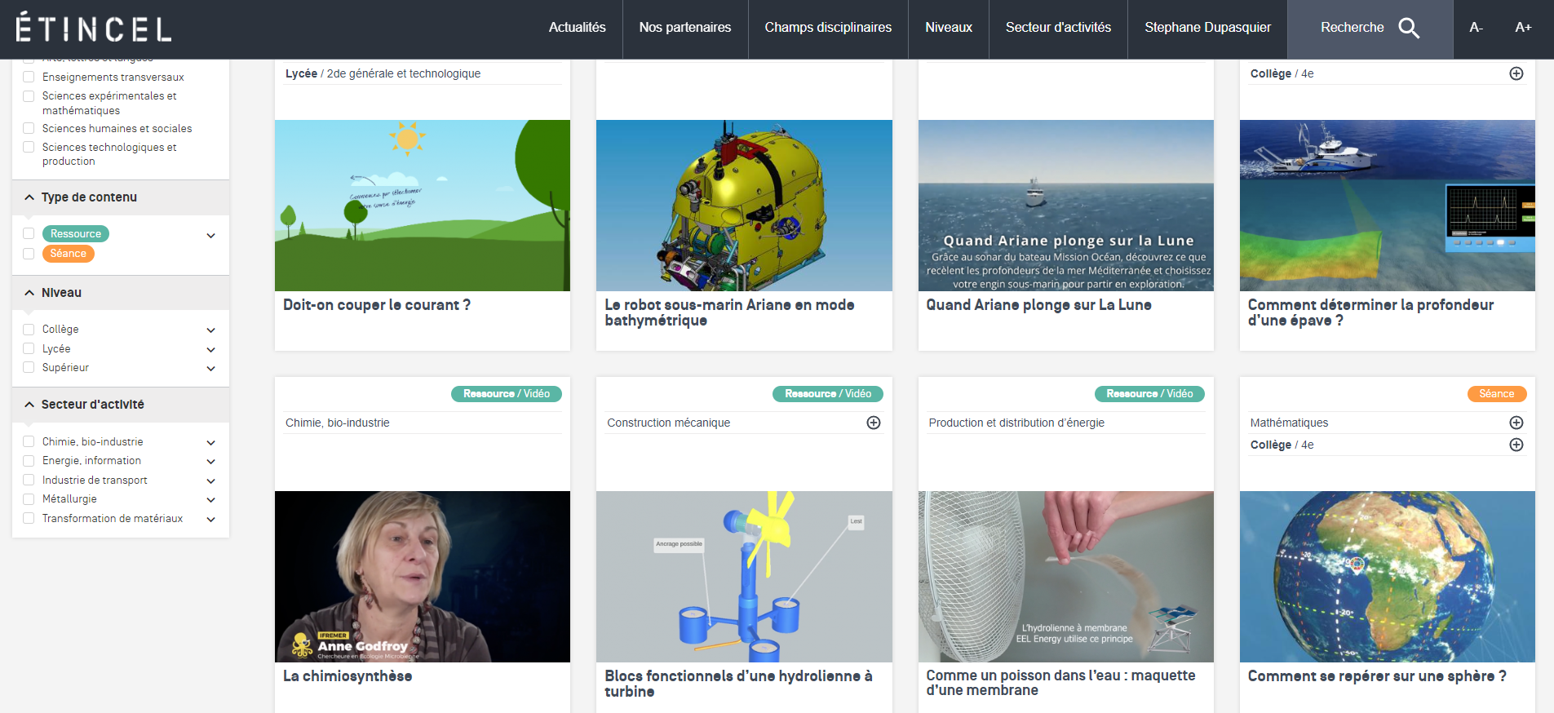This screenshot has width=1554, height=713.
Task: Open the fan membrane video thumbnail
Action: tap(1066, 577)
